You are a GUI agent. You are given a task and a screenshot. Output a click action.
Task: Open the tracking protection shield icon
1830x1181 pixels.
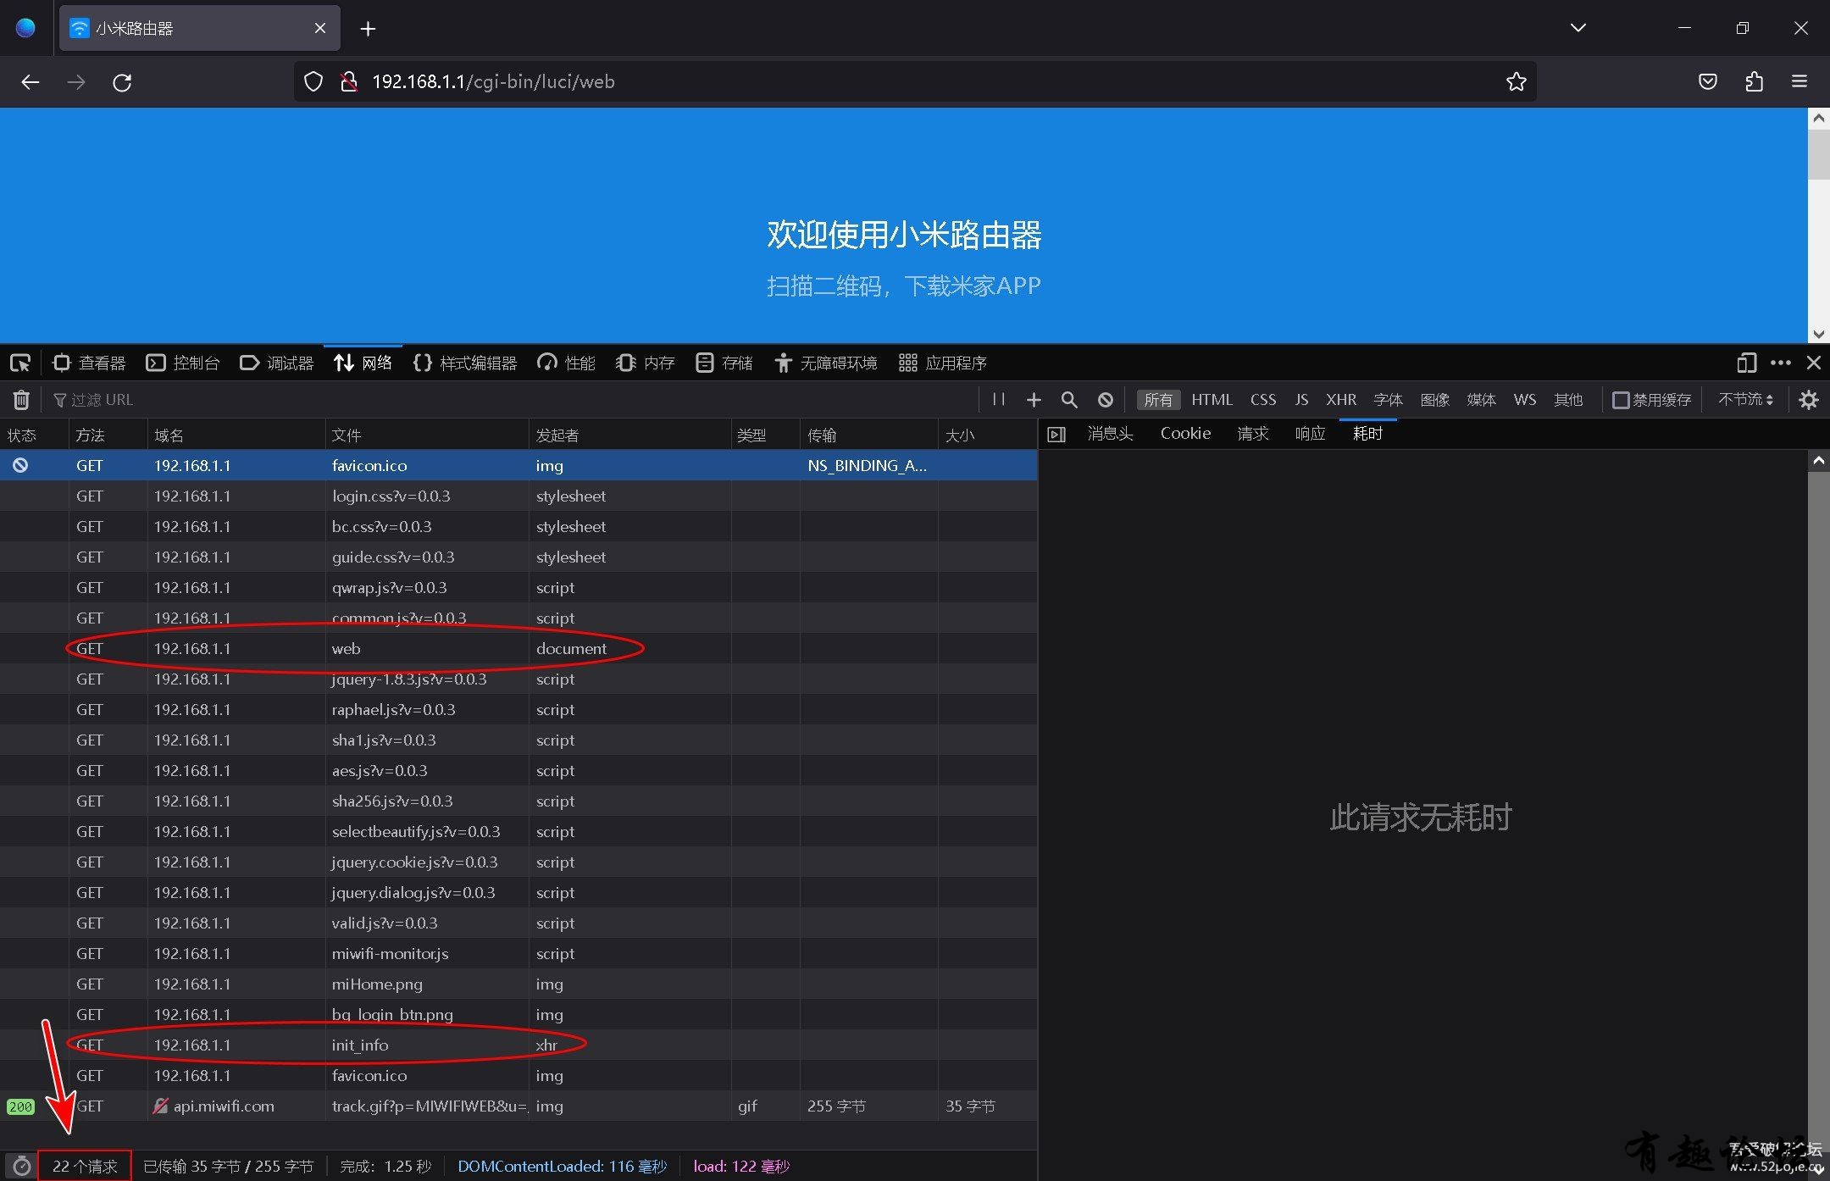[x=313, y=82]
